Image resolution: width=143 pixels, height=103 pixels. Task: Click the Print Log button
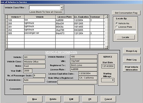[x=132, y=60]
